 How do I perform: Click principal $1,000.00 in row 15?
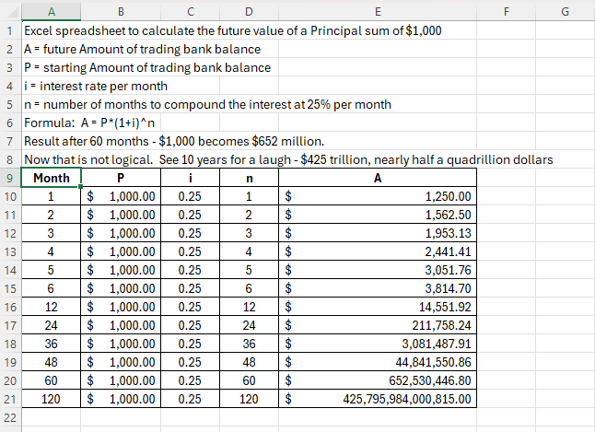click(x=121, y=288)
